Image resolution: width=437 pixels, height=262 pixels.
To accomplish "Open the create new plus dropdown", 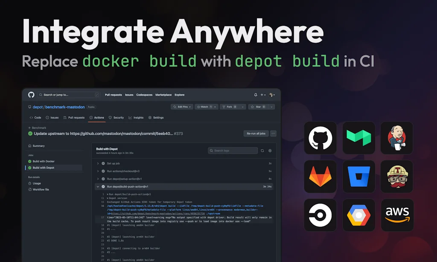I will coord(263,95).
